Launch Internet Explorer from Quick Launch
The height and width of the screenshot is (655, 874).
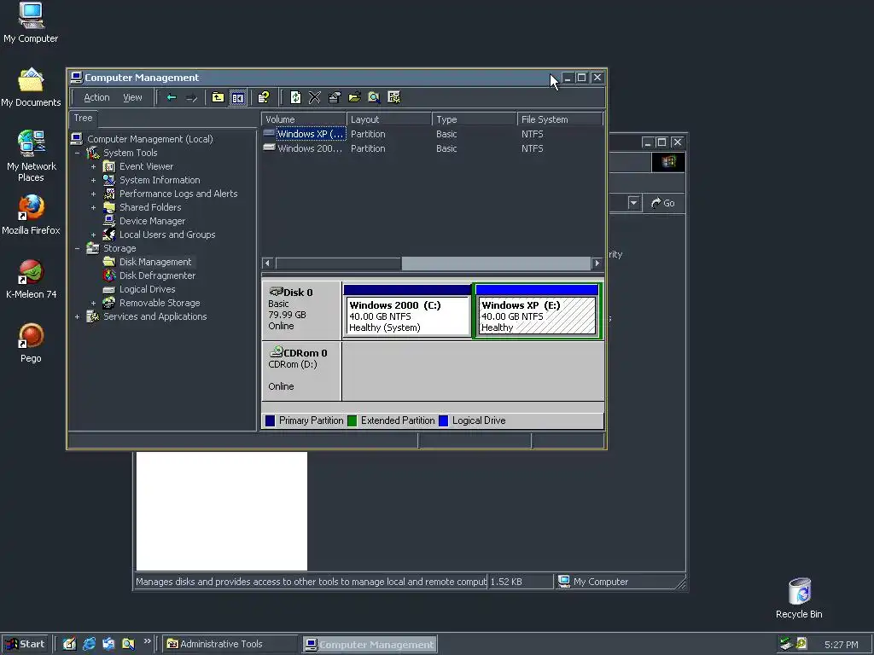[89, 644]
